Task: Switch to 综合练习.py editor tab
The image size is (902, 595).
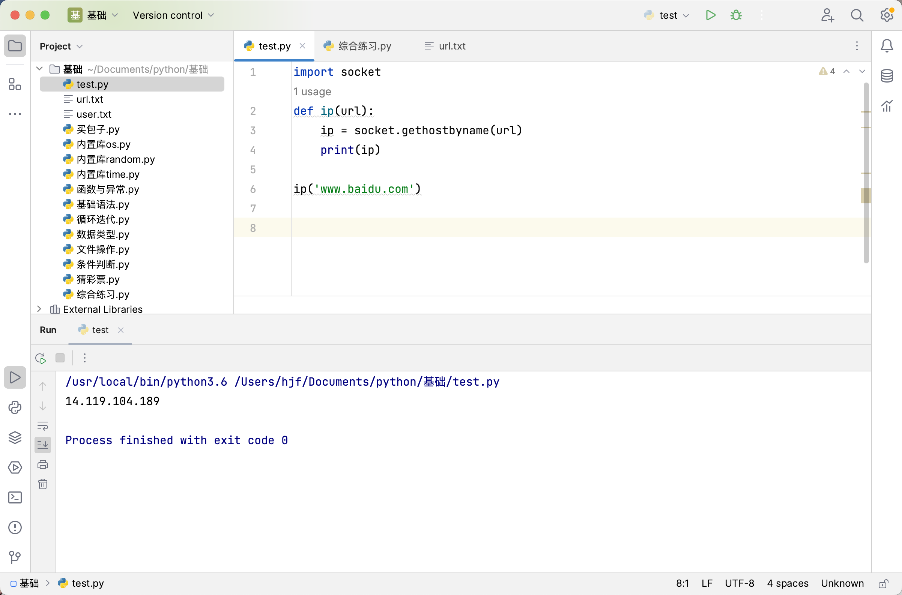Action: (357, 46)
